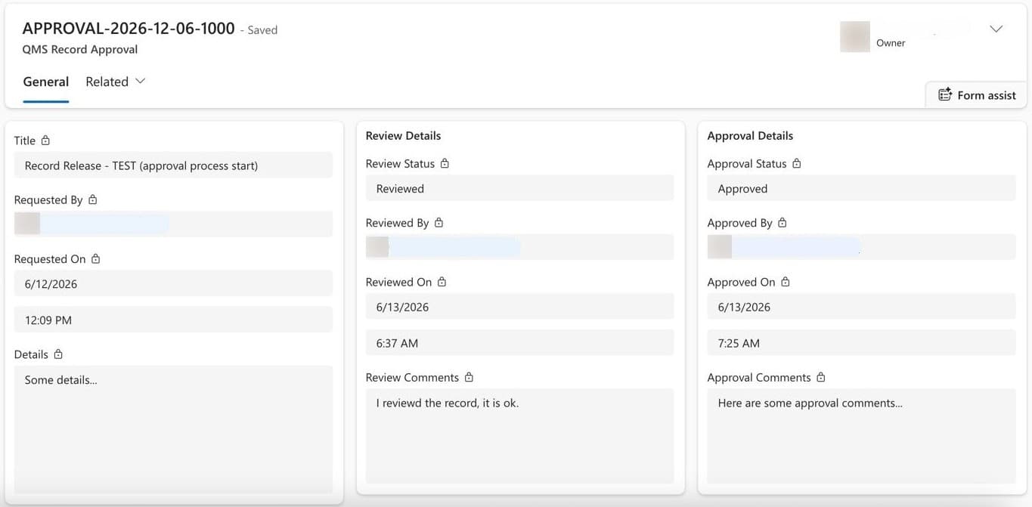
Task: Open the Requested By user link
Action: click(91, 224)
